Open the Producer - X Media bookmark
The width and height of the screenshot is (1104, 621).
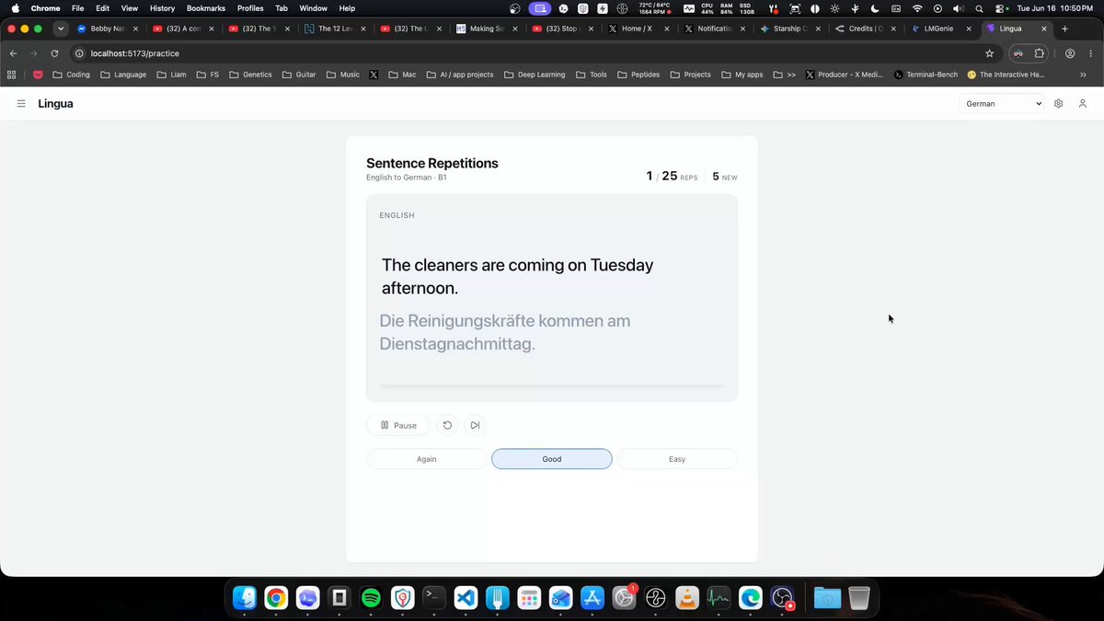[844, 75]
